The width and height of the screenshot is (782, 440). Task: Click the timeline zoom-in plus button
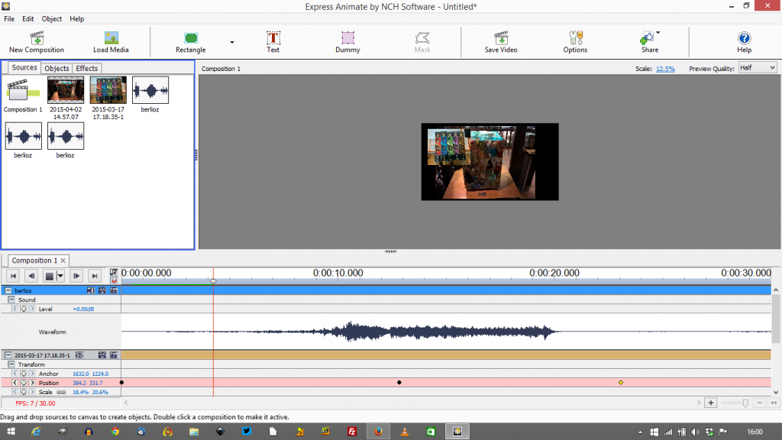711,401
